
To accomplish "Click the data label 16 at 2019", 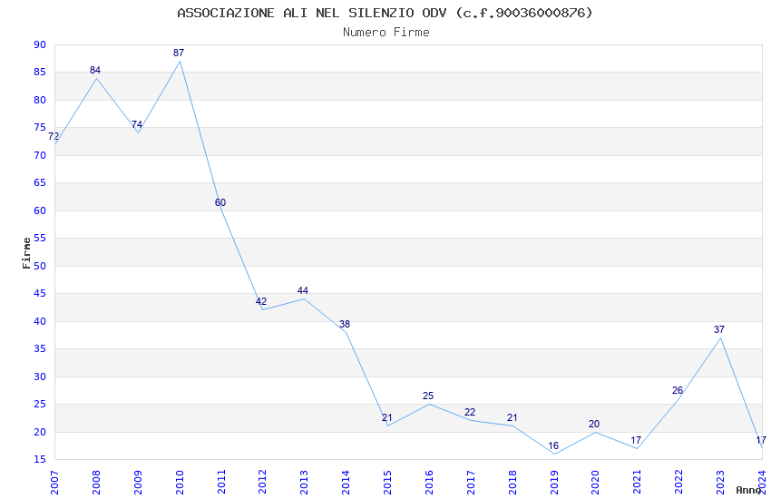I will [x=553, y=445].
